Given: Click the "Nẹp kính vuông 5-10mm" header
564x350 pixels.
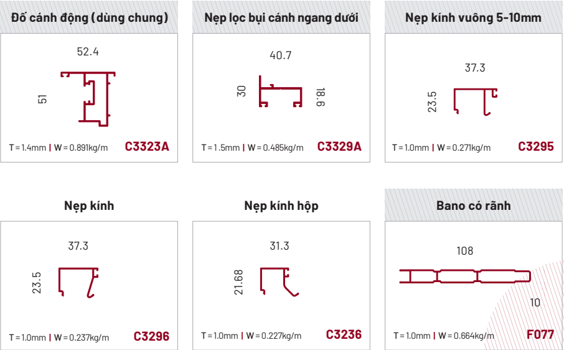Looking at the screenshot, I should pyautogui.click(x=473, y=17).
